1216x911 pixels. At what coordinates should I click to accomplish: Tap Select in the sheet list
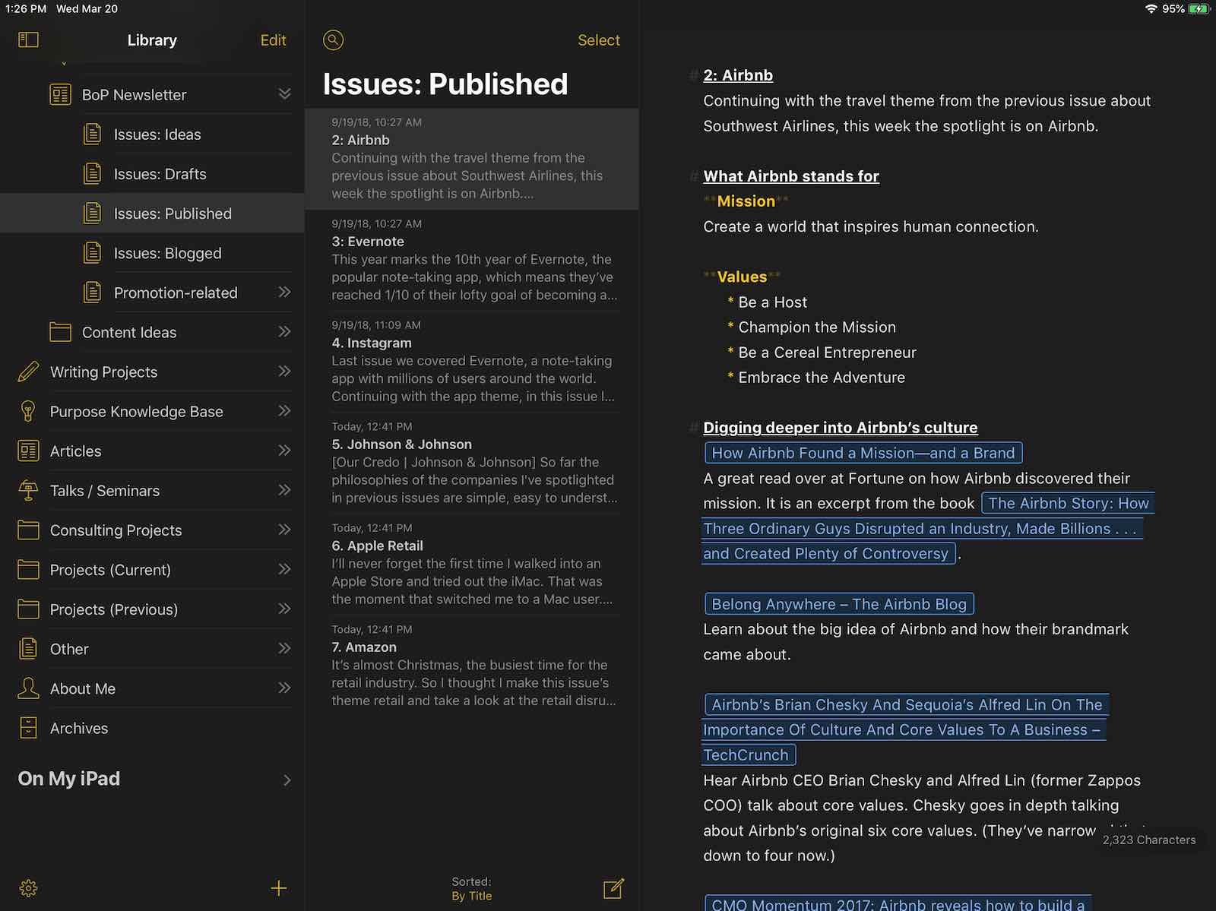(599, 40)
